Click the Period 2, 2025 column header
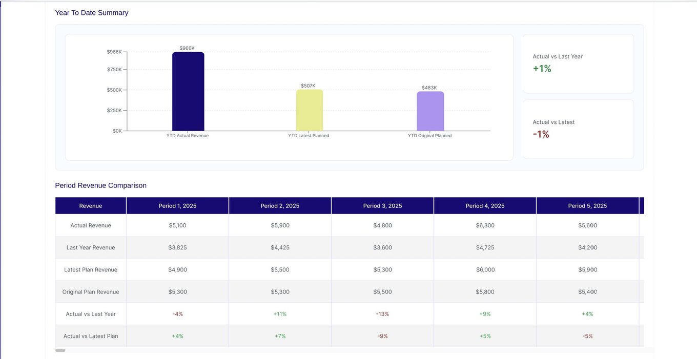This screenshot has width=697, height=359. tap(280, 206)
